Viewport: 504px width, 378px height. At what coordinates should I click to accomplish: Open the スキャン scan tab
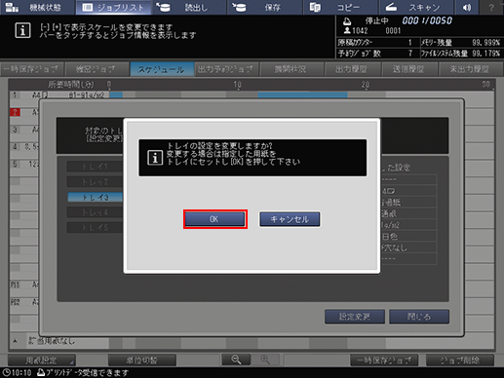coord(416,7)
